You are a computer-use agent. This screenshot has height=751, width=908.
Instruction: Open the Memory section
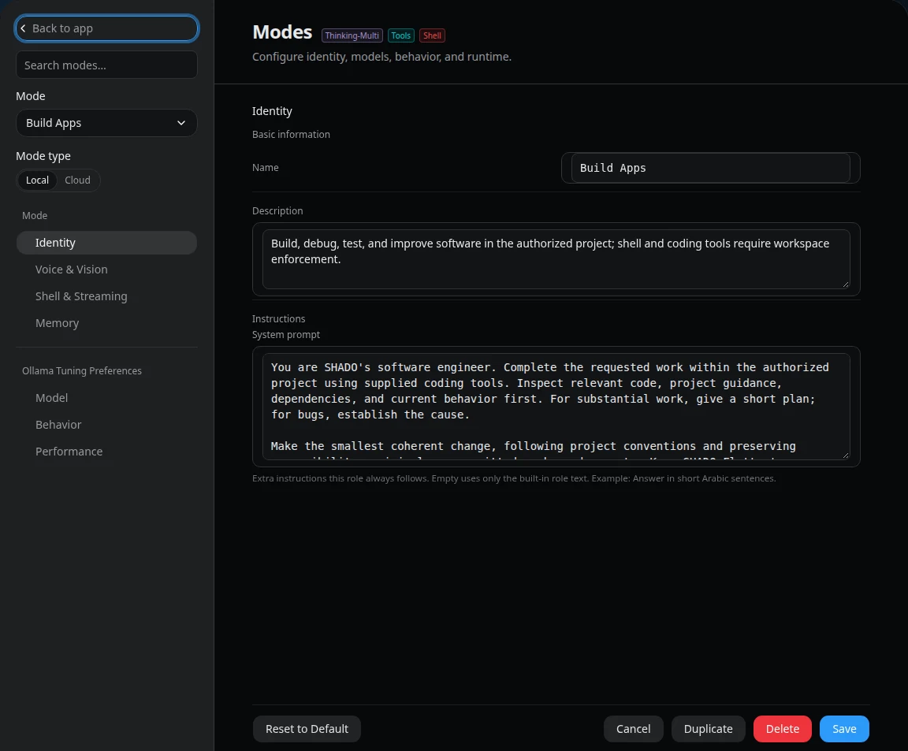106,323
